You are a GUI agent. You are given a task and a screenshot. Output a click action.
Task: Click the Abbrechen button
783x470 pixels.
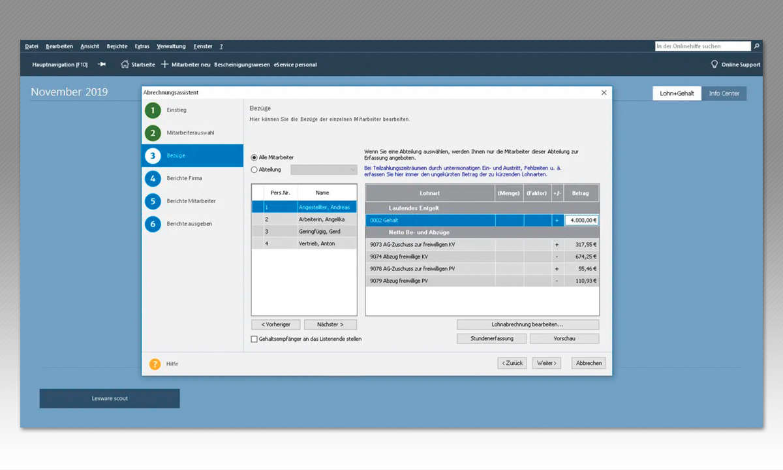589,363
